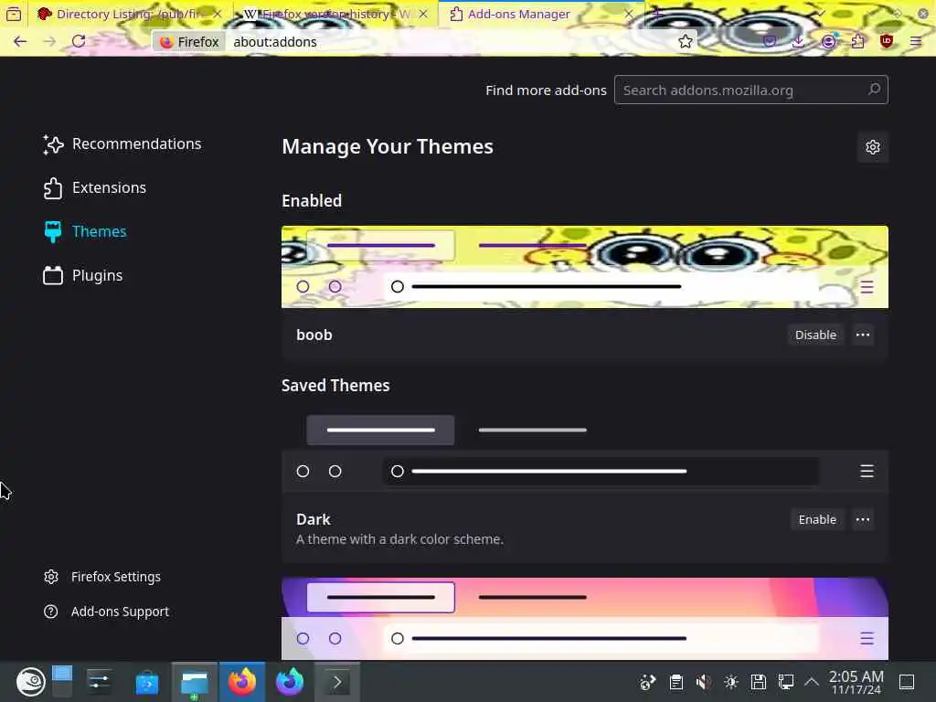The image size is (936, 702).
Task: Open a new tab with plus button
Action: coord(658,13)
